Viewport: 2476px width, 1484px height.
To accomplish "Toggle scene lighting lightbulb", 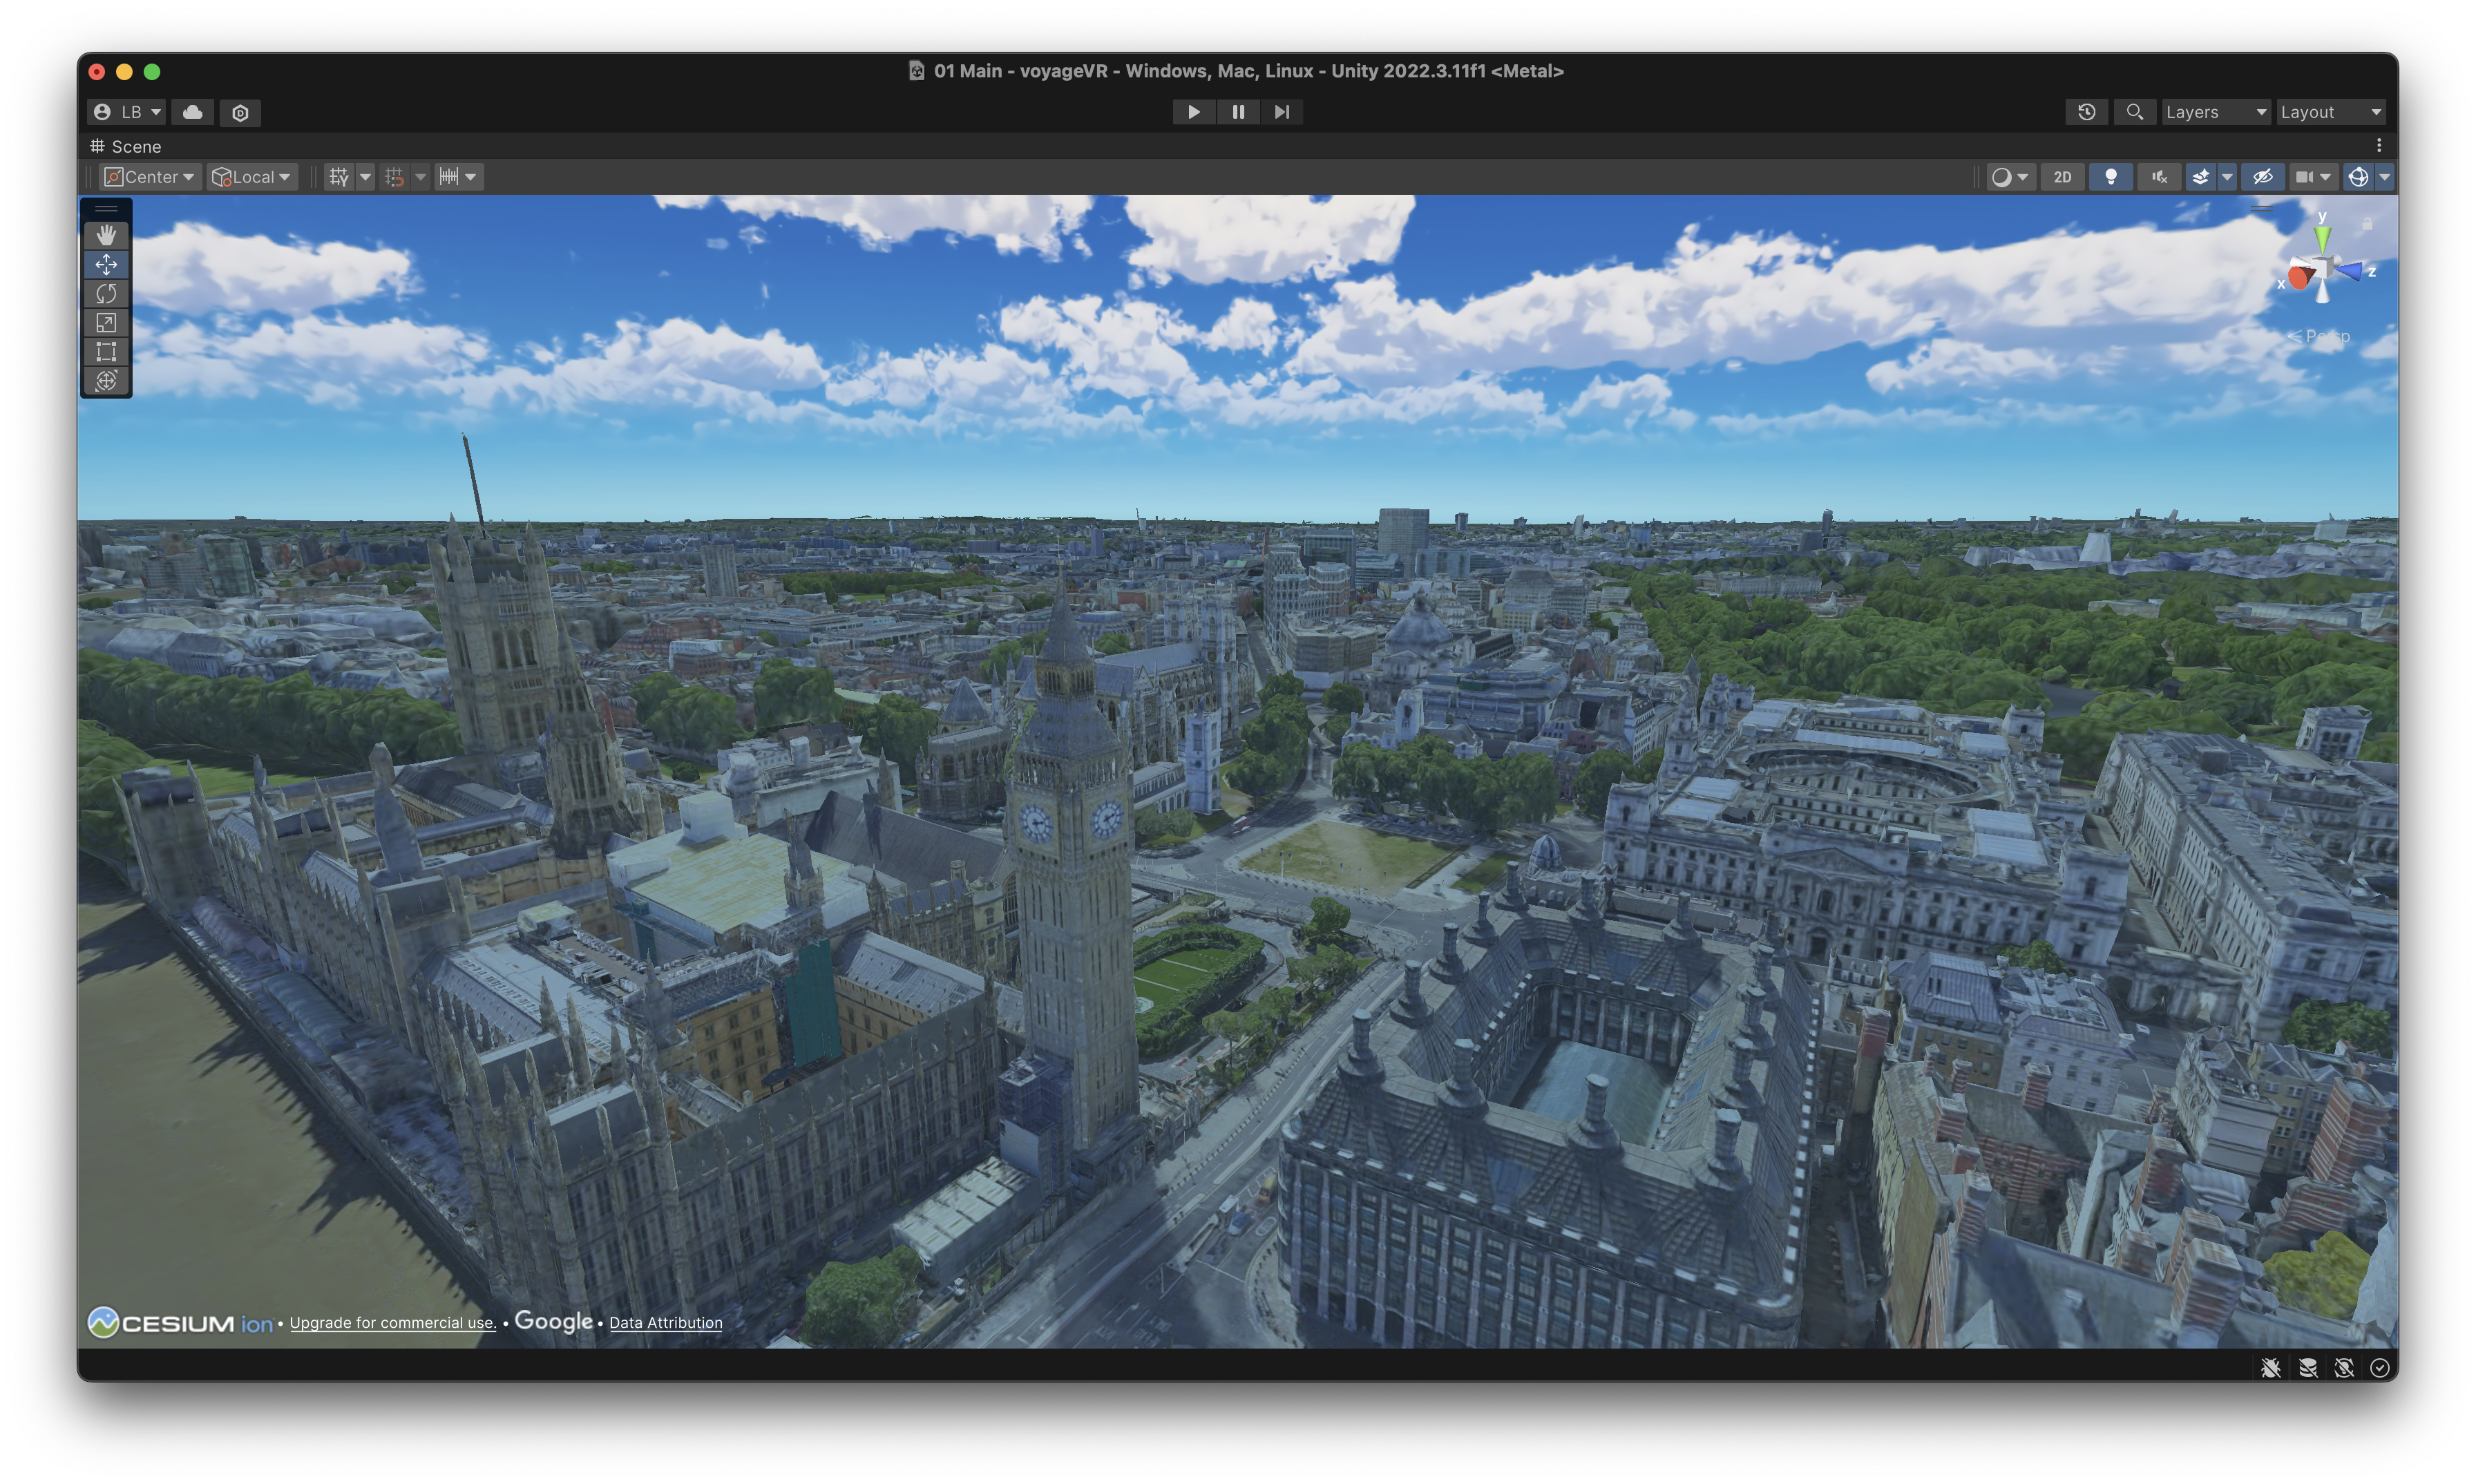I will coord(2110,177).
